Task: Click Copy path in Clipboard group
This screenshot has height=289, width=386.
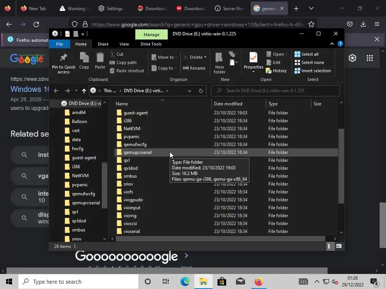Action: pos(123,62)
